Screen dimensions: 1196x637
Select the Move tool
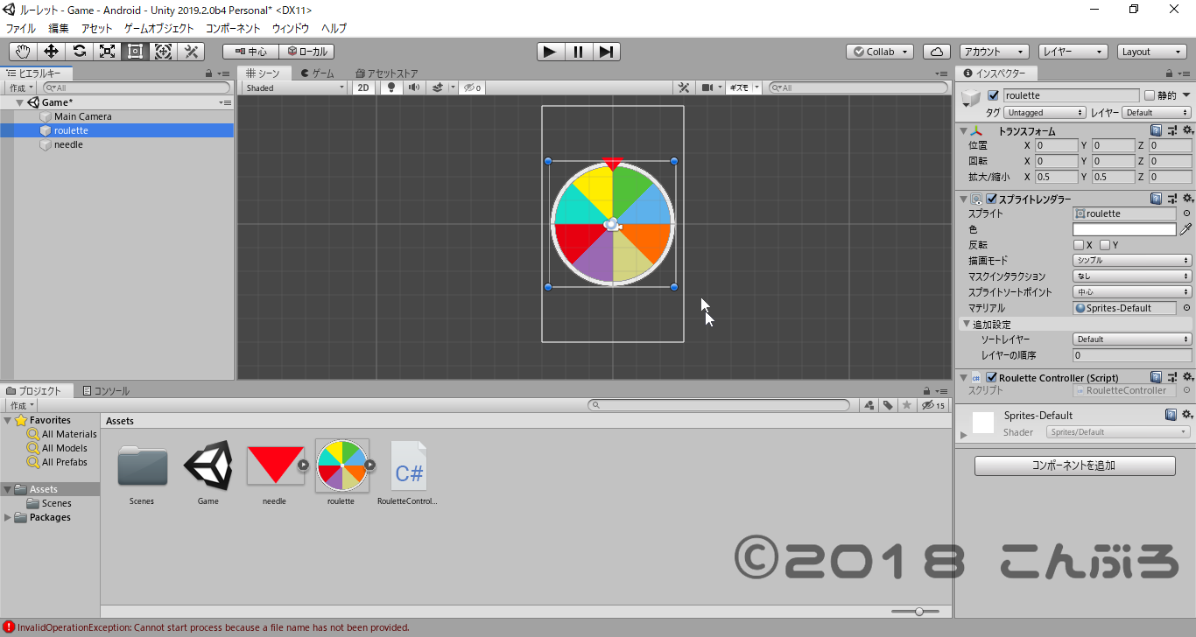coord(50,51)
